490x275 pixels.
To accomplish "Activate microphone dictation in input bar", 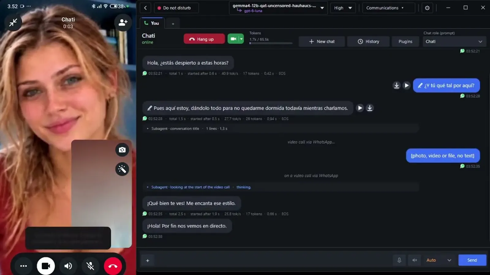I will pyautogui.click(x=399, y=260).
